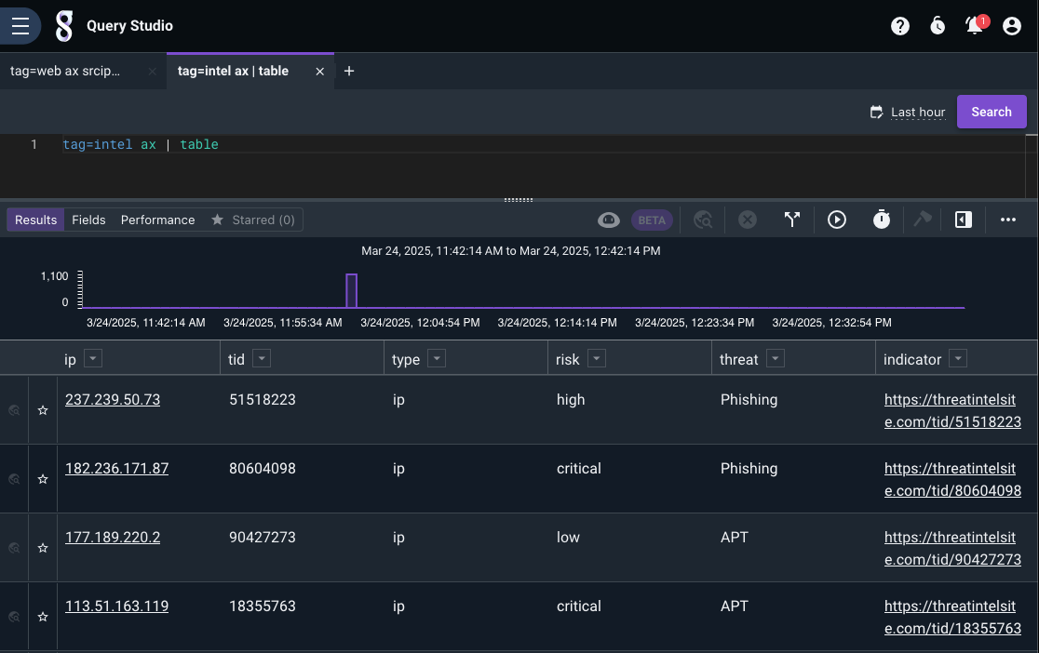This screenshot has height=653, width=1039.
Task: Open IP link 182.236.171.87
Action: 116,469
